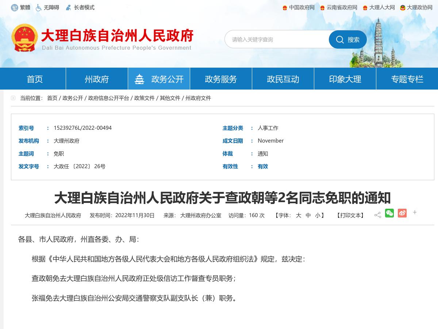Click the magnifier icon to search

click(340, 39)
